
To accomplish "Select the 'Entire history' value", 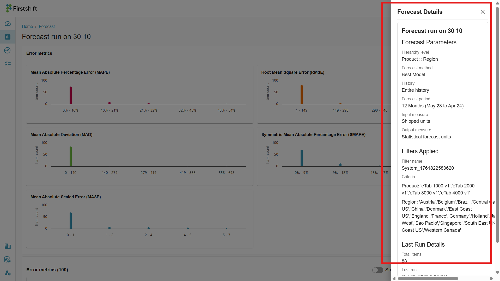I will pos(415,90).
